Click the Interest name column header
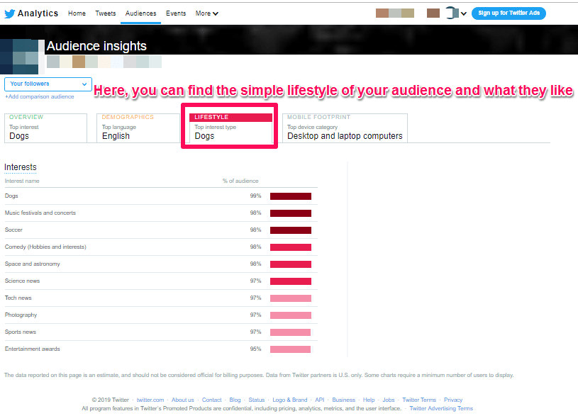The image size is (578, 416). pos(22,181)
